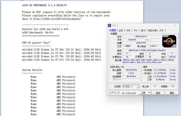181x116 pixels.
Task: Click the thread count value 12
Action: click(173, 86)
